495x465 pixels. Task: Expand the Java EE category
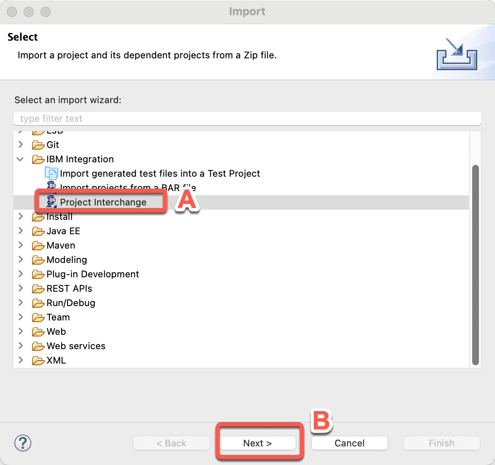pyautogui.click(x=20, y=231)
